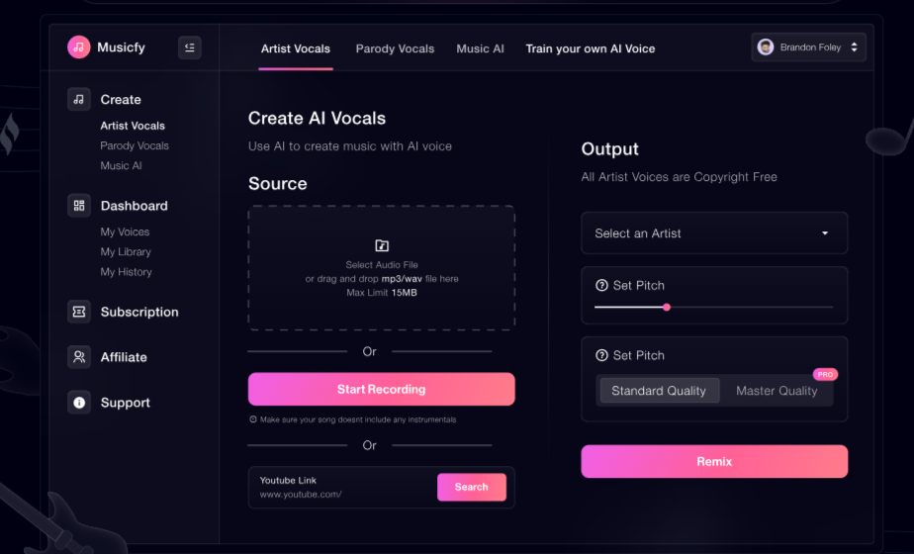
Task: Click the Musicfy brand name
Action: coord(122,47)
